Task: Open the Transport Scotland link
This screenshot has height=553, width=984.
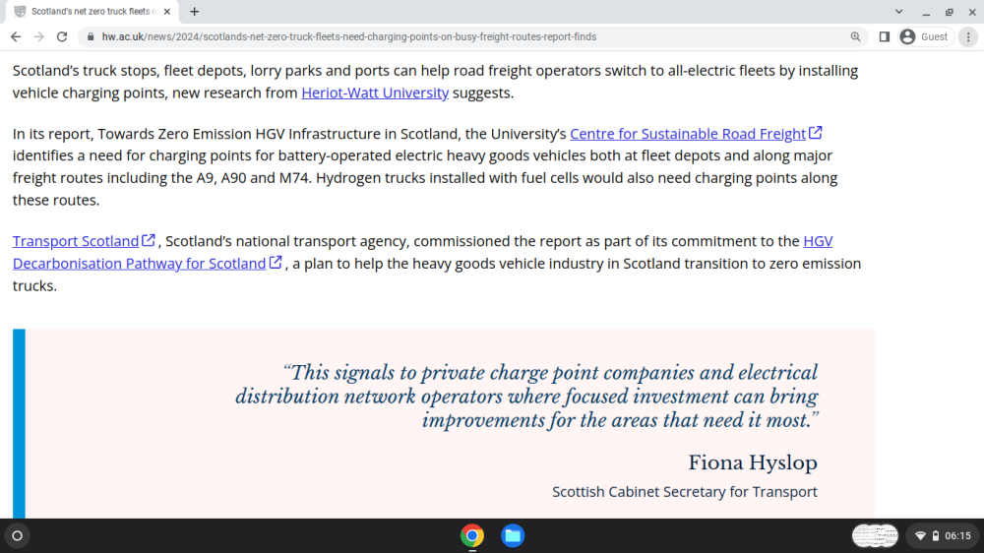Action: coord(76,241)
